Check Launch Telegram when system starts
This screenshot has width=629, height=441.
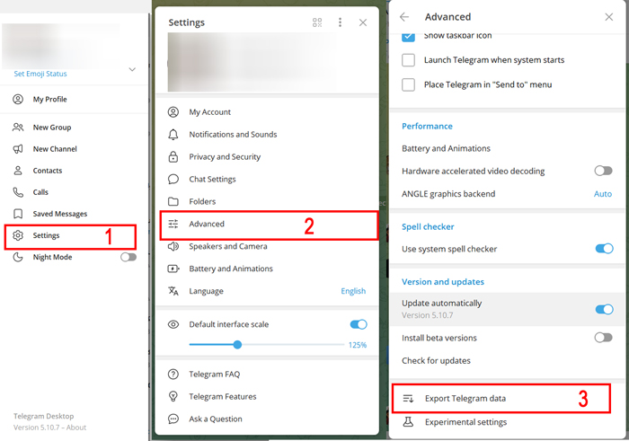coord(408,60)
